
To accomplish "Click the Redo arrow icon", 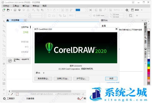I will click(54, 10).
